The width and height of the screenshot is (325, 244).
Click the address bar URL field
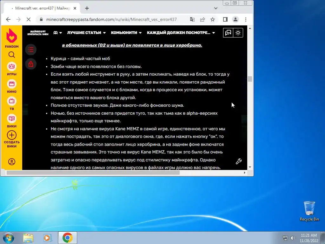coord(111,19)
